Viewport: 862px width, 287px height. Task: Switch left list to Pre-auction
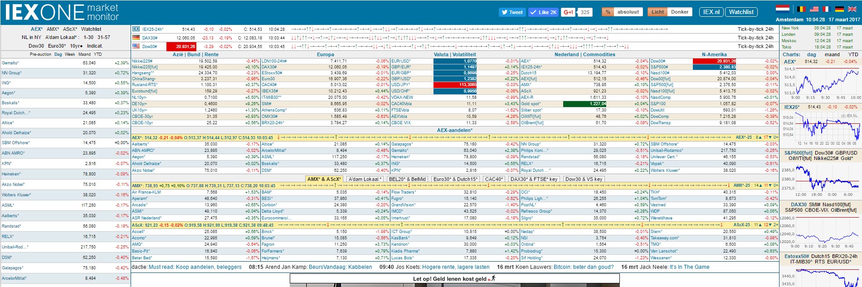tap(40, 54)
